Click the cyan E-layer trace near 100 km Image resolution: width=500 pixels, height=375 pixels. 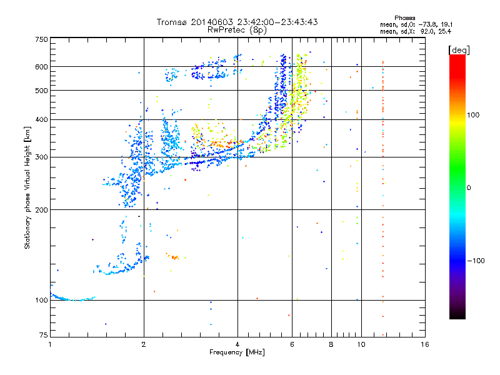(x=72, y=299)
